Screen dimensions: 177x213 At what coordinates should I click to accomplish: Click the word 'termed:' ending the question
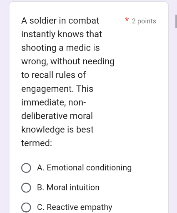coord(37,143)
